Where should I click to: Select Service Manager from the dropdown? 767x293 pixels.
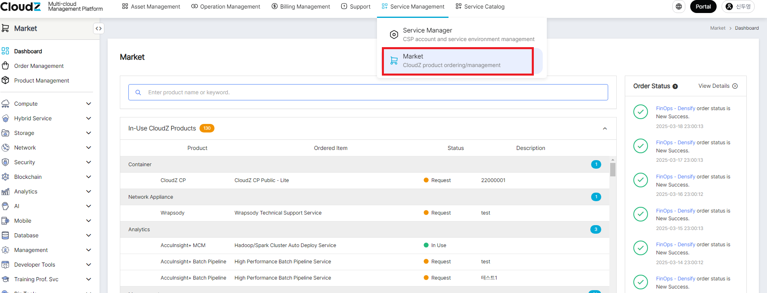[x=462, y=35]
